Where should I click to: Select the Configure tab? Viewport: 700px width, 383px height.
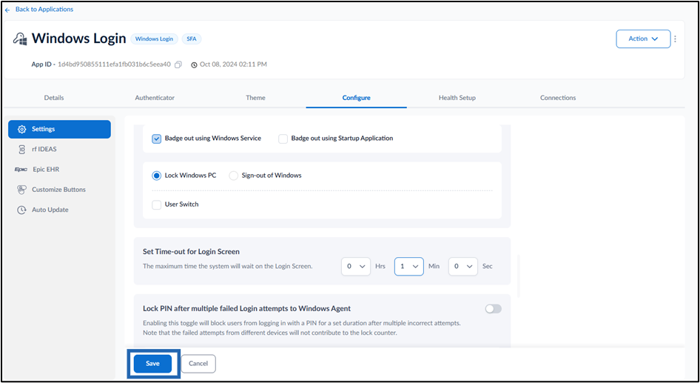point(356,98)
